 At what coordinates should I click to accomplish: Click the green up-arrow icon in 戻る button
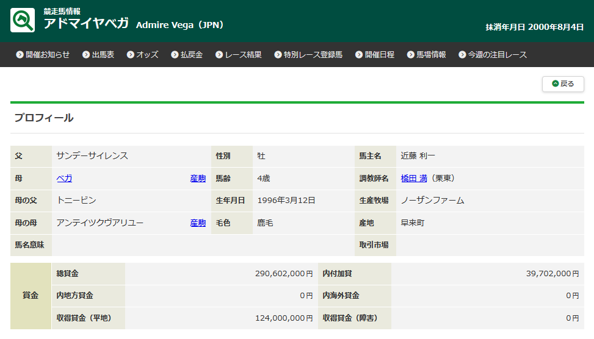pos(556,84)
